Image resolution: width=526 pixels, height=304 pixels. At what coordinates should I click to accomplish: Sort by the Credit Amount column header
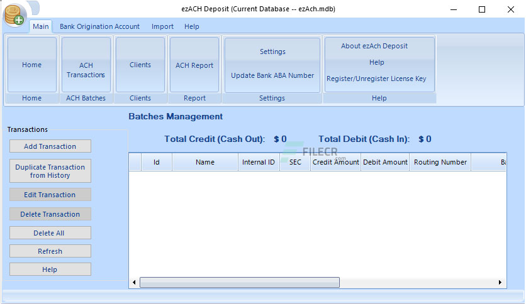(335, 162)
